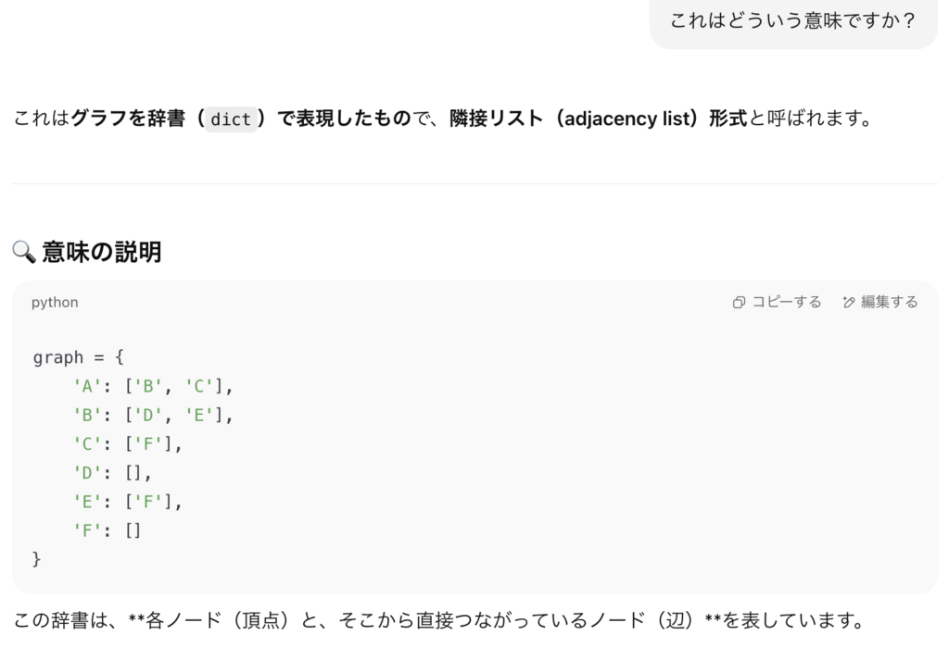Viewport: 949px width, 648px height.
Task: Click the closing brace of graph dict
Action: (36, 558)
